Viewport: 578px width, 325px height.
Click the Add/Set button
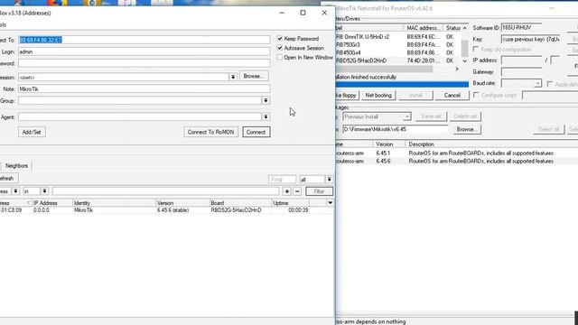pos(32,132)
